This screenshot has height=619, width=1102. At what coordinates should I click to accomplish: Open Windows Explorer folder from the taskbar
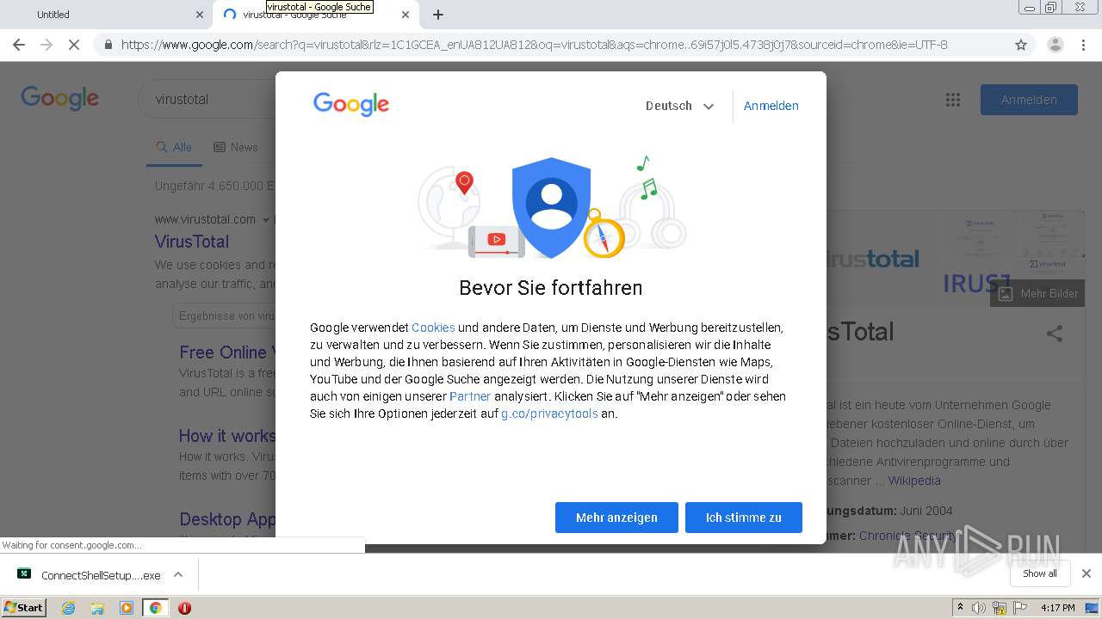[x=97, y=608]
